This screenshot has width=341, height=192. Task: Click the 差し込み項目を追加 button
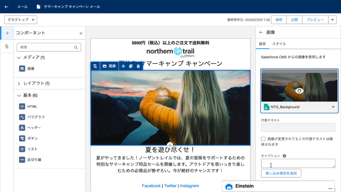point(281,173)
